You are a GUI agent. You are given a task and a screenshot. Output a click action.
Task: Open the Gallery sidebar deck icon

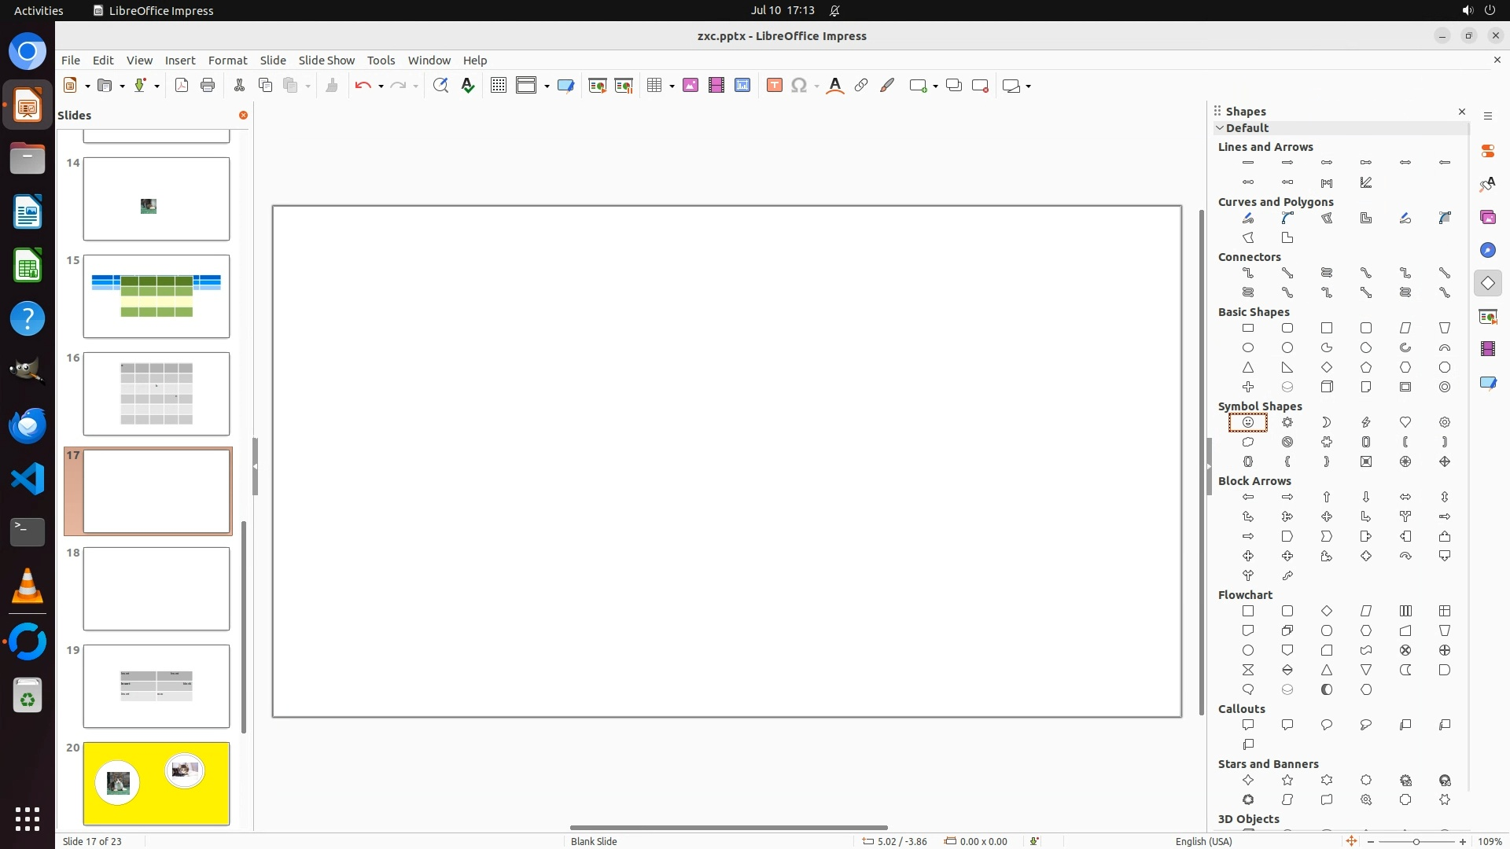pos(1487,217)
